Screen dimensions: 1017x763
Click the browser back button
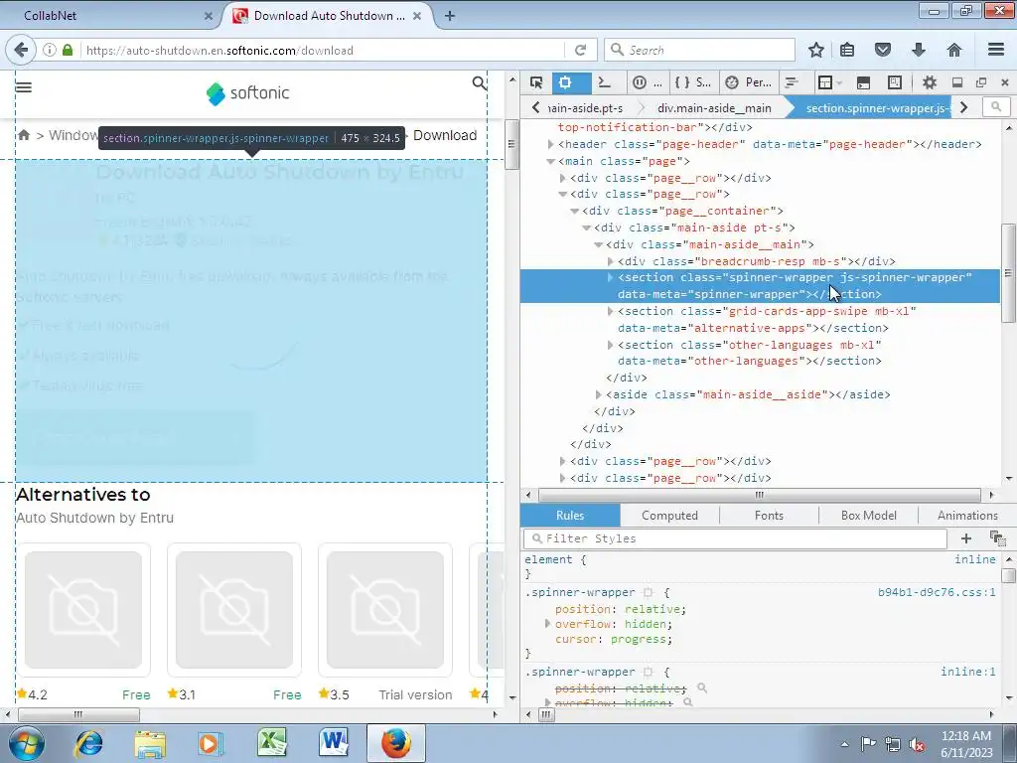[21, 50]
